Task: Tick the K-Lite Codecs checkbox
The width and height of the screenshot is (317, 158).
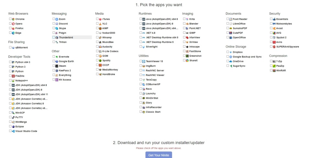Action: [97, 51]
